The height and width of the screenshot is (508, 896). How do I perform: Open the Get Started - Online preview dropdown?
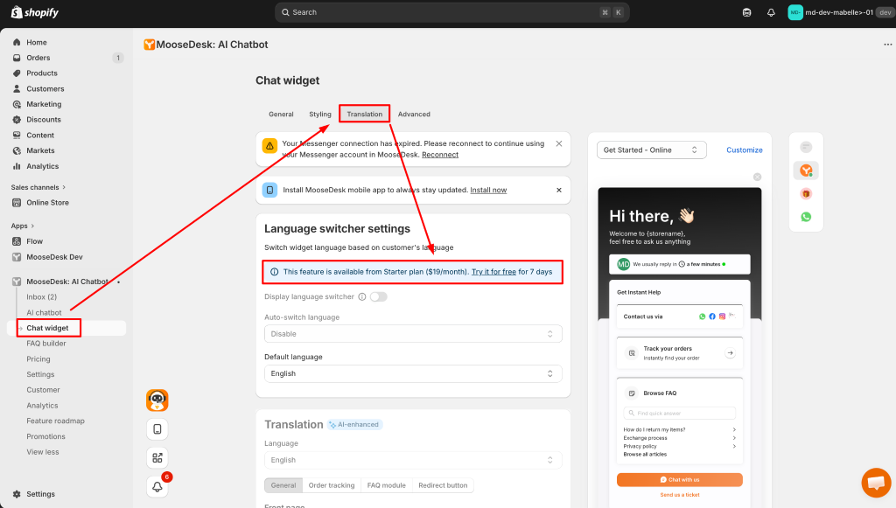point(651,150)
